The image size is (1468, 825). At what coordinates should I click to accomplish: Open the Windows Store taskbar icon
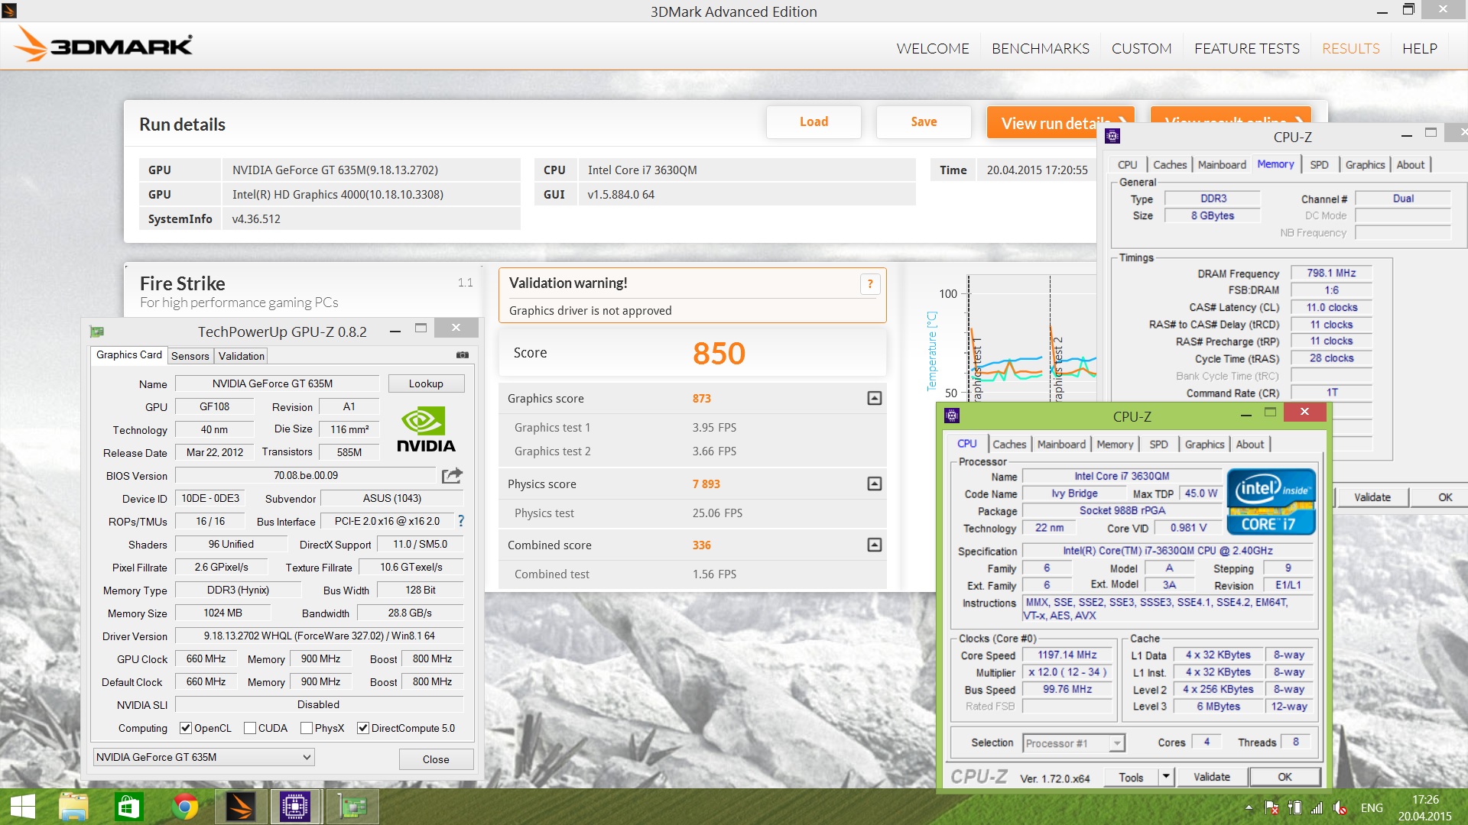129,807
